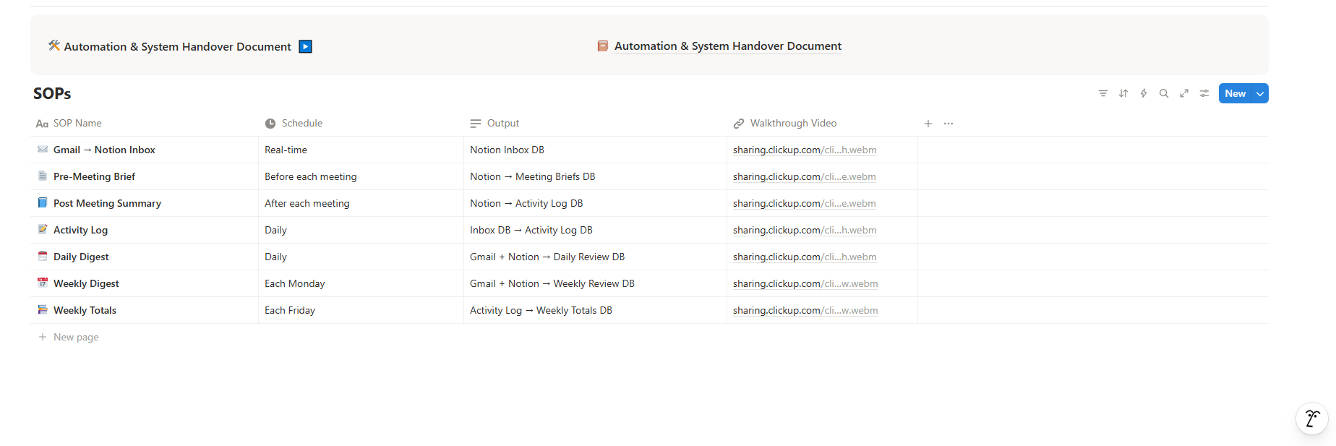Click the envelope icon for Gmail → Notion Inbox

43,150
